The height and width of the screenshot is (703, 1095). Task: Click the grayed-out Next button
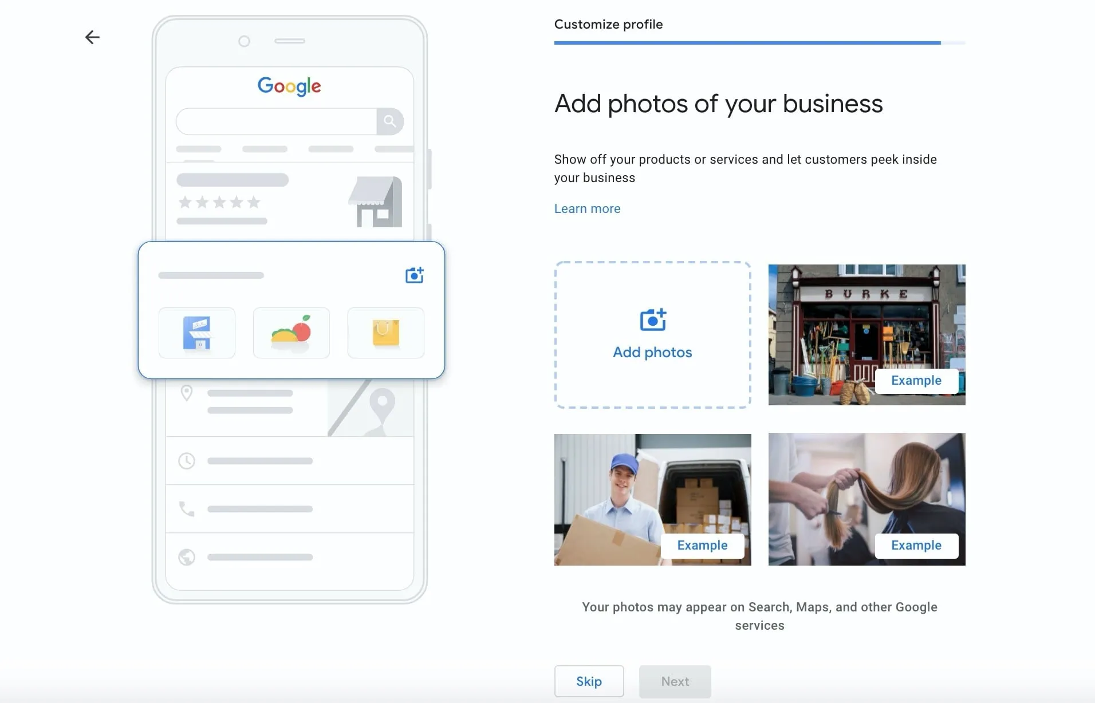point(675,681)
